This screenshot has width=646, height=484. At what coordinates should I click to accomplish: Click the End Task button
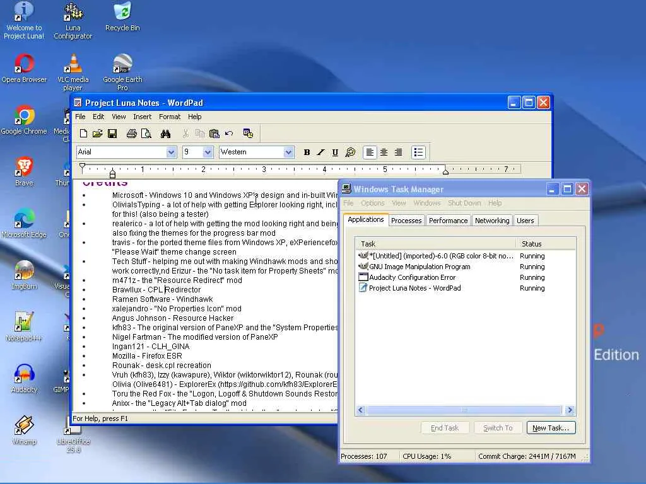coord(445,428)
